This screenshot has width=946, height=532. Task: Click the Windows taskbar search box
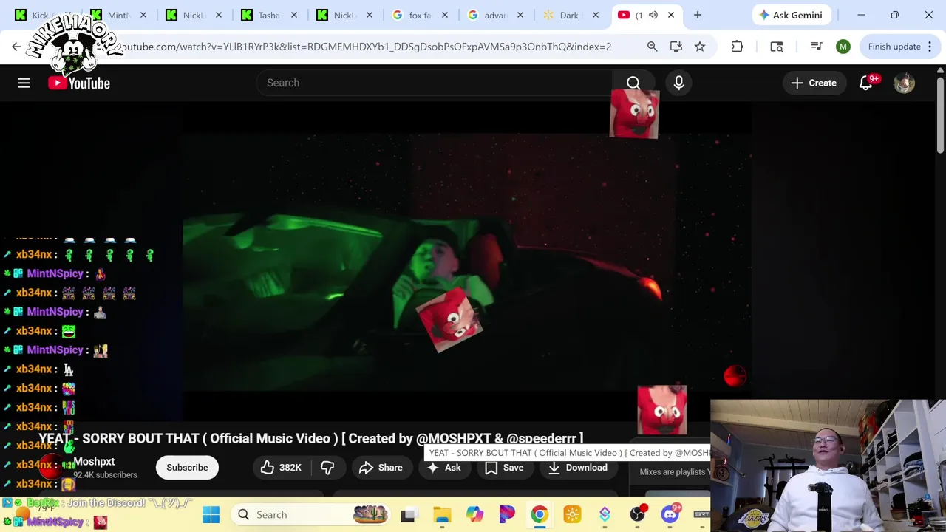[x=312, y=514]
